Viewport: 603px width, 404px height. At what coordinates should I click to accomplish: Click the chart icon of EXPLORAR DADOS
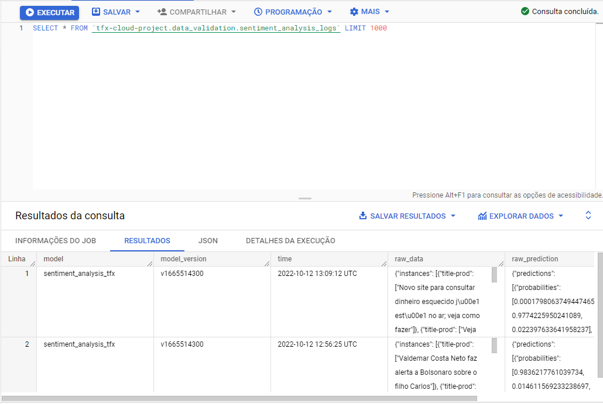click(482, 216)
